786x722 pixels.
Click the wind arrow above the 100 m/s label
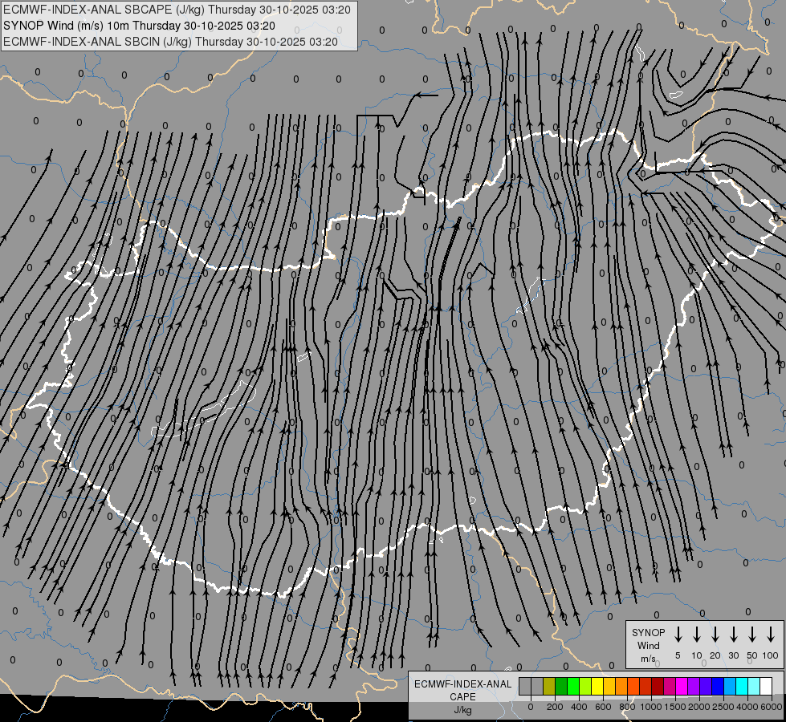click(771, 635)
